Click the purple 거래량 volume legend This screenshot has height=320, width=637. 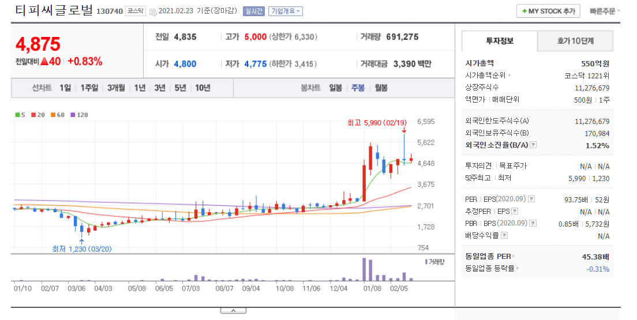(x=434, y=262)
